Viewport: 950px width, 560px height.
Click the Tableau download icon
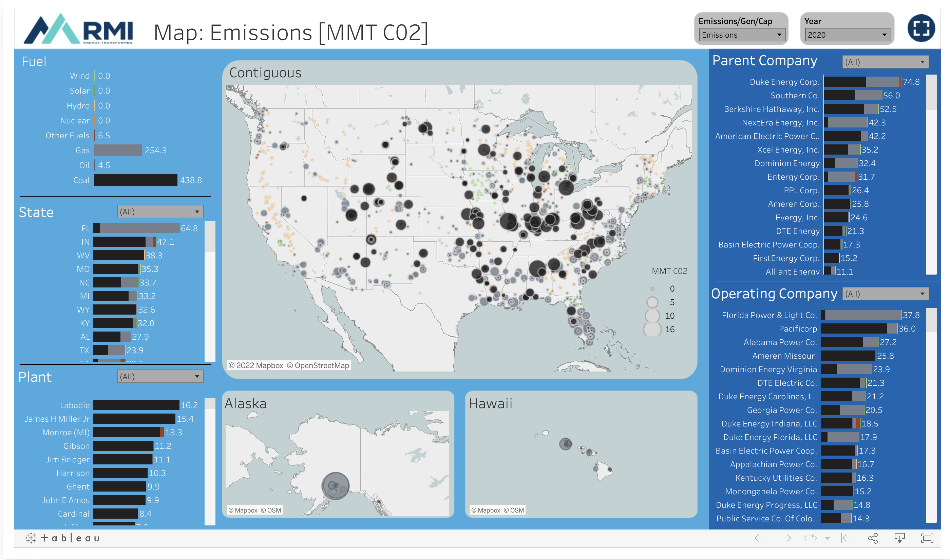[x=899, y=538]
